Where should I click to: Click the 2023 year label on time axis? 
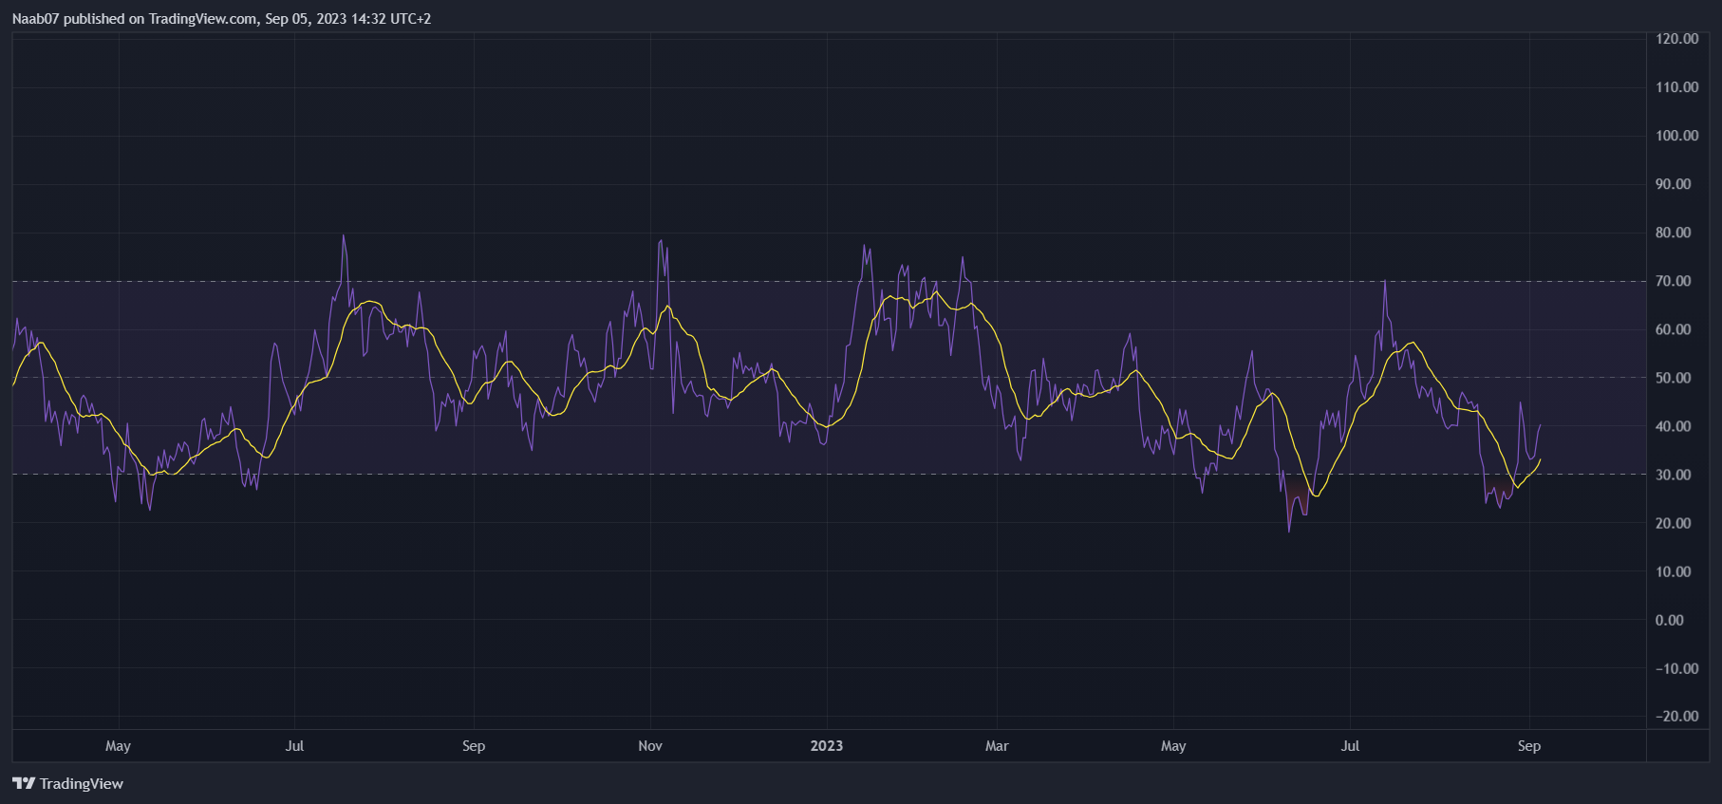pos(827,746)
